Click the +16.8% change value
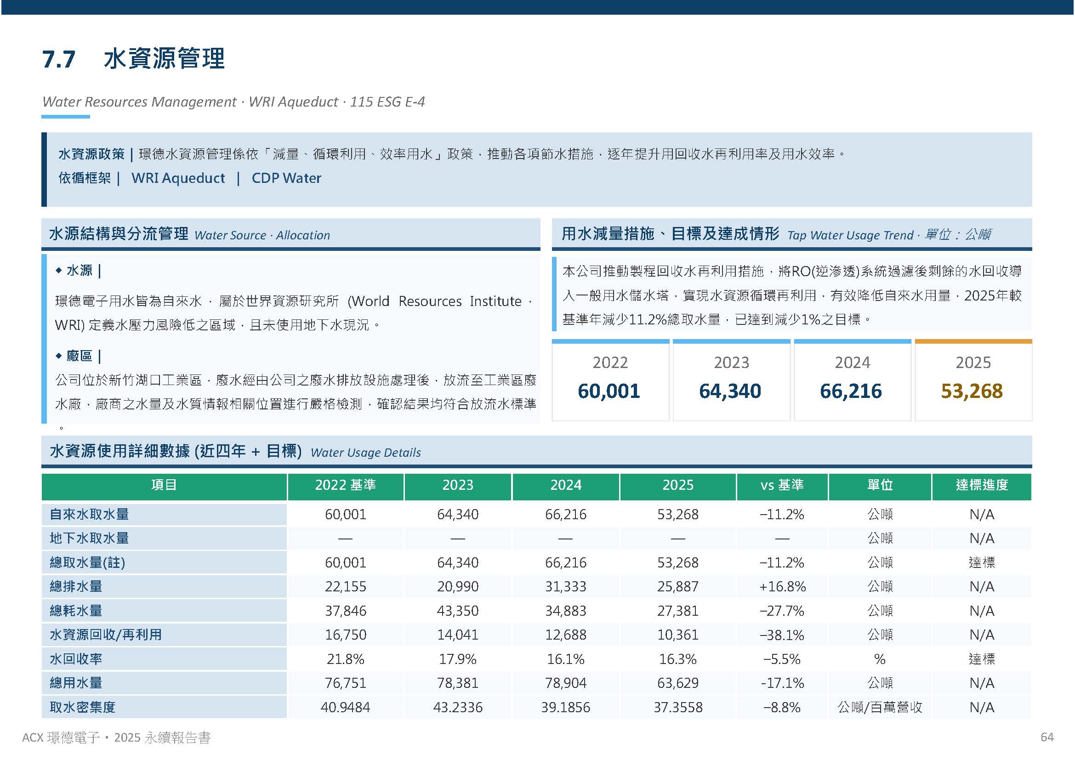The width and height of the screenshot is (1075, 760). pyautogui.click(x=782, y=587)
